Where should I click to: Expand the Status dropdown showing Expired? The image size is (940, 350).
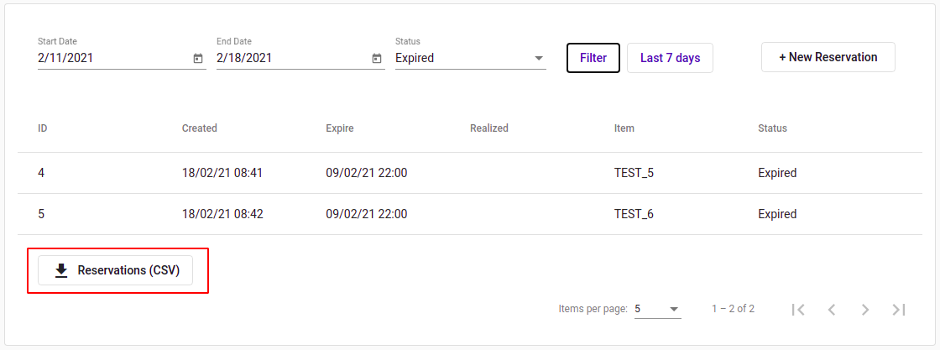471,58
